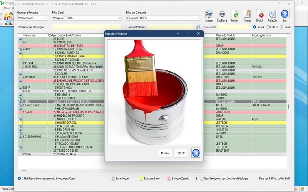Select the Lista A radio button
Viewport: 308px width, 192px height.
click(x=255, y=27)
